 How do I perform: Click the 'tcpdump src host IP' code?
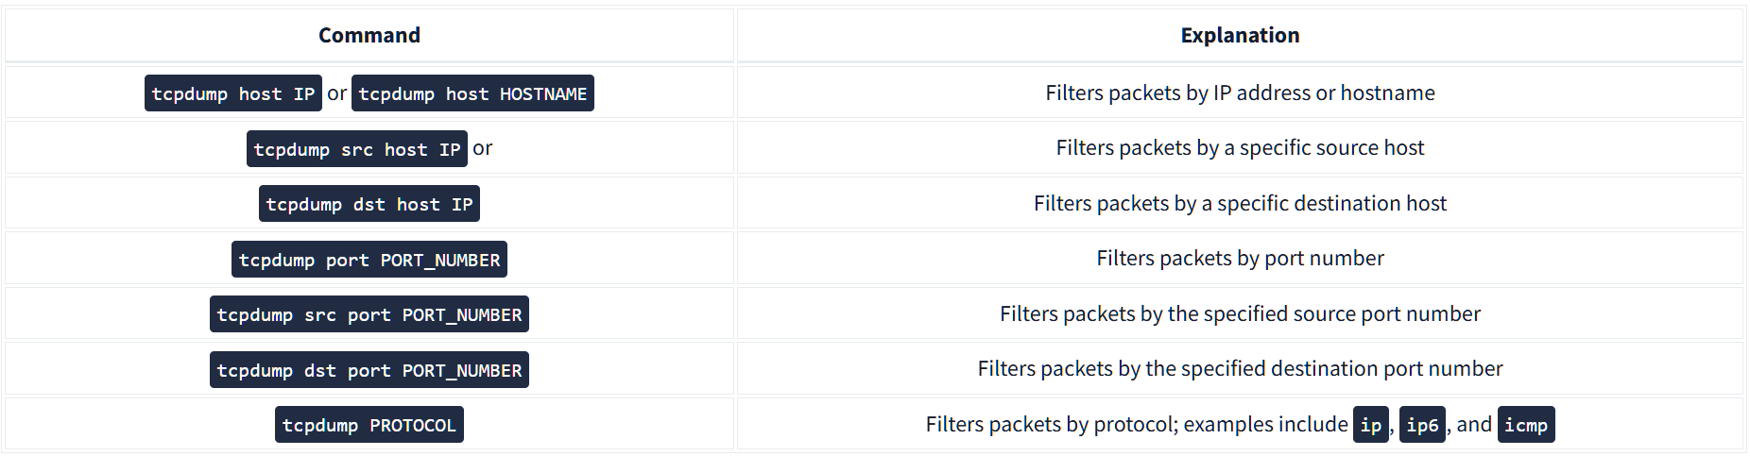(x=356, y=149)
